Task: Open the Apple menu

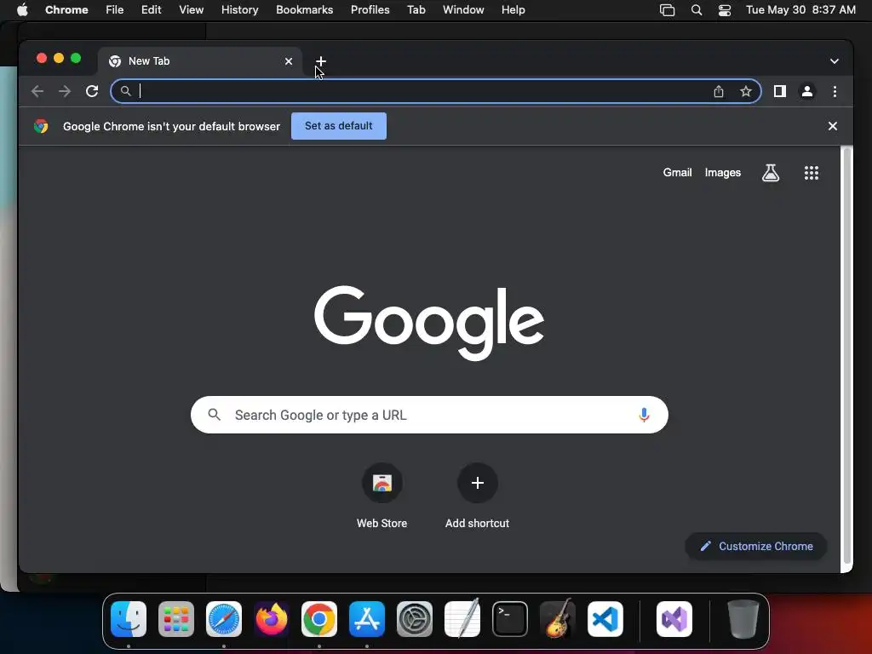Action: [22, 10]
